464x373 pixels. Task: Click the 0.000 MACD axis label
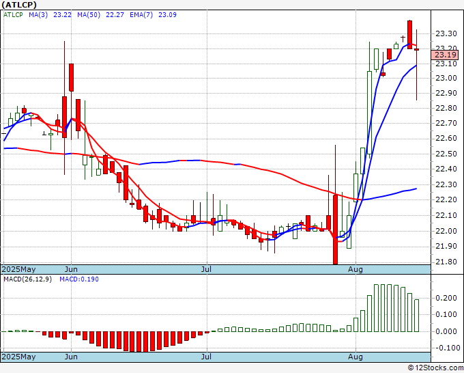click(446, 331)
